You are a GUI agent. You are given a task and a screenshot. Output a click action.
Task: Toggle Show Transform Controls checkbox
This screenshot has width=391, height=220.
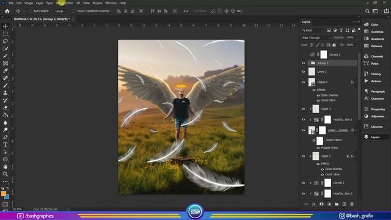(x=75, y=11)
